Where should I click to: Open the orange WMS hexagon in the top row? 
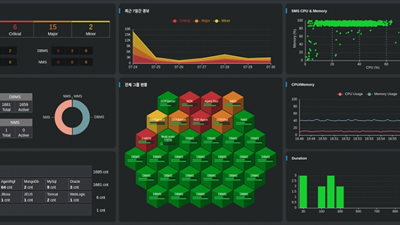(233, 103)
